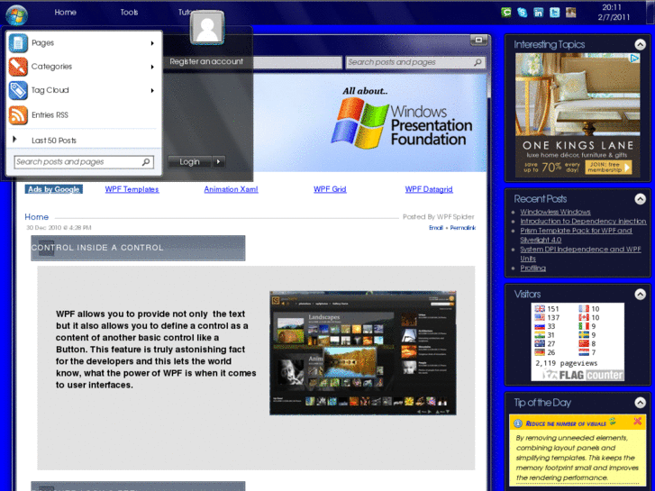Click the Permalink link
This screenshot has width=655, height=491.
coord(463,228)
